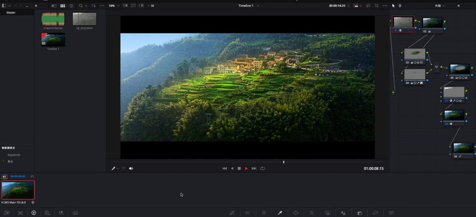Image resolution: width=476 pixels, height=217 pixels.
Task: Click the play forward button
Action: 246,168
